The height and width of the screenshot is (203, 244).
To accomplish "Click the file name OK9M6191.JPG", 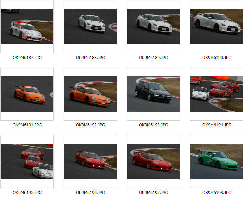I will point(27,125).
